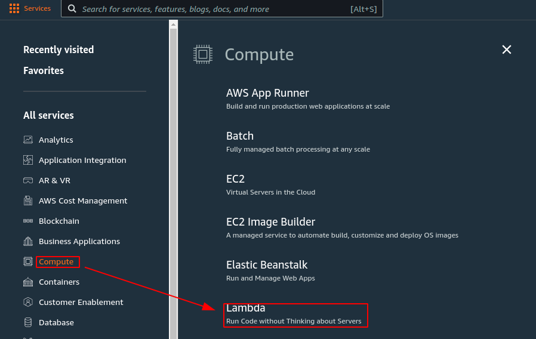Screen dimensions: 536x339
Task: Open Recently visited section
Action: pyautogui.click(x=58, y=50)
